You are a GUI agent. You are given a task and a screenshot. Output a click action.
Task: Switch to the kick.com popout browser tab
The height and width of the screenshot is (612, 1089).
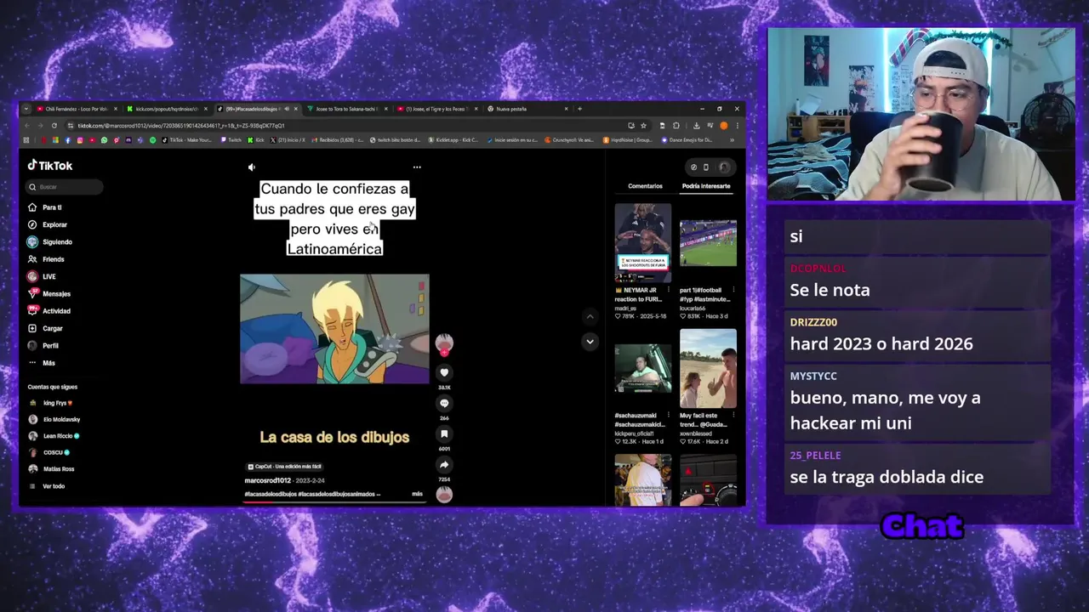pyautogui.click(x=166, y=109)
